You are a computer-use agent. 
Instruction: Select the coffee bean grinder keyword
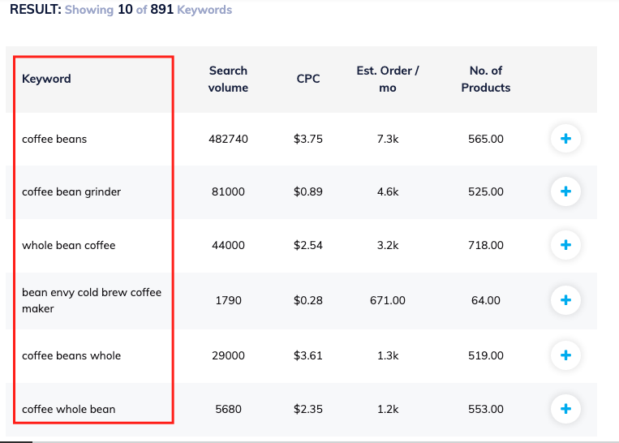tap(71, 192)
